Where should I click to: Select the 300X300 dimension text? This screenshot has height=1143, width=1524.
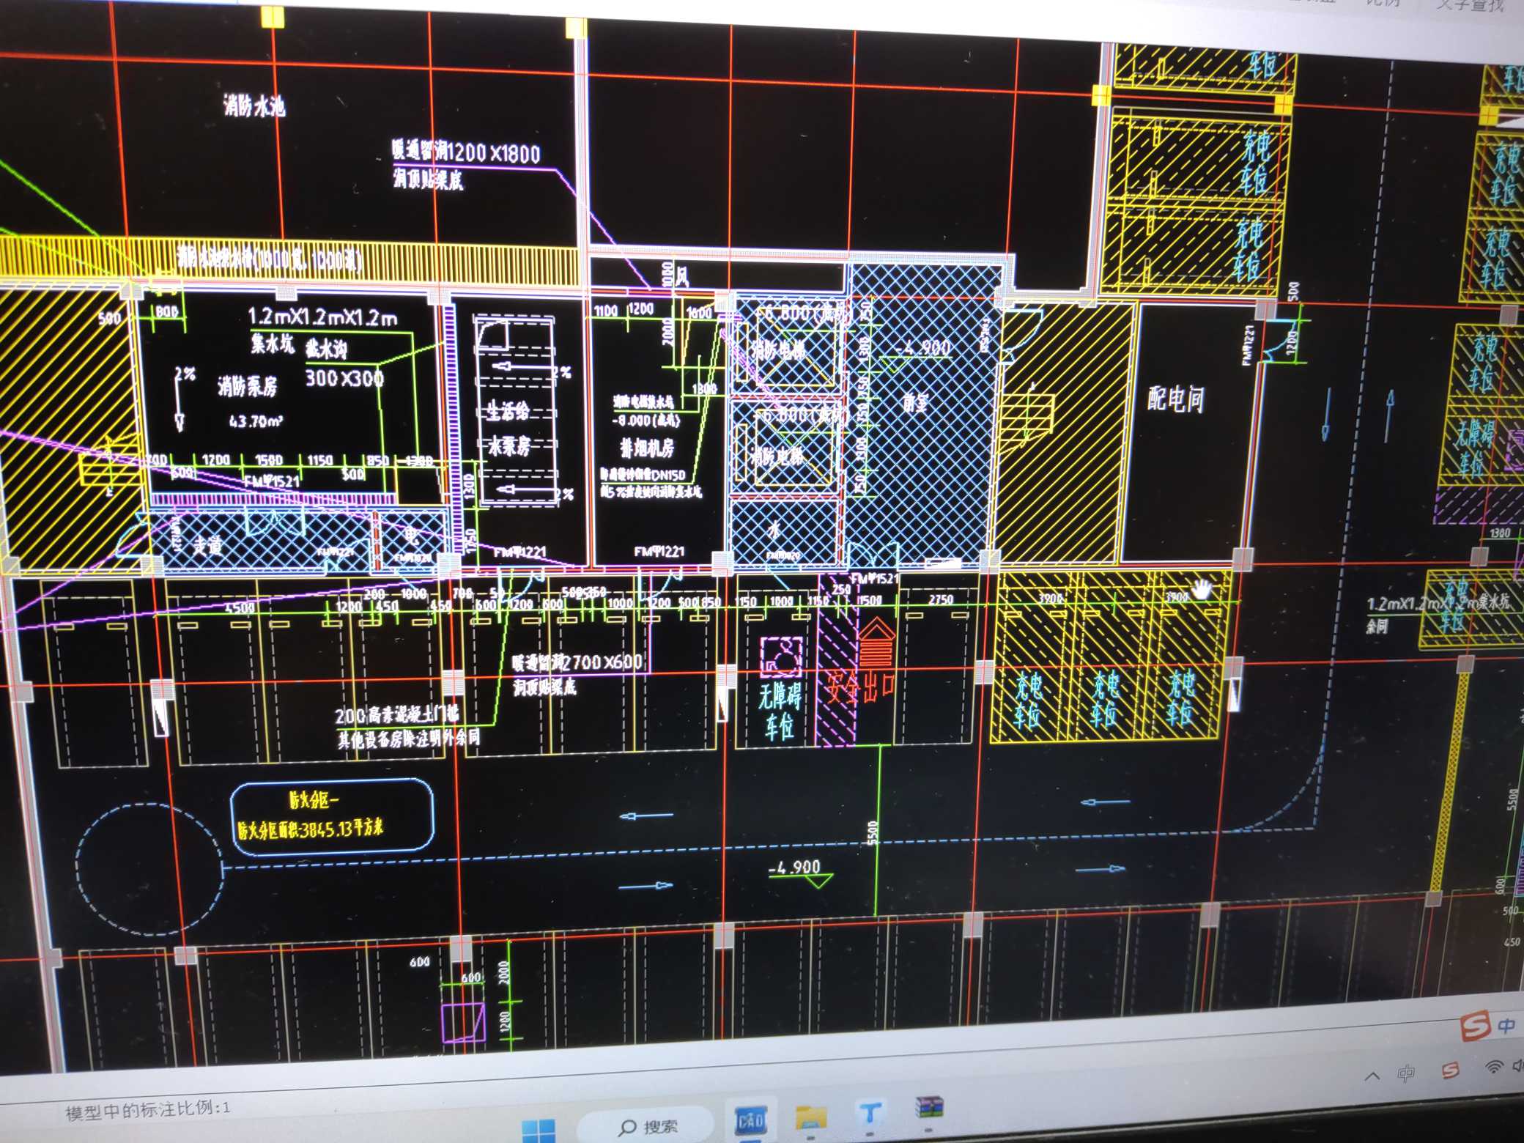(344, 378)
